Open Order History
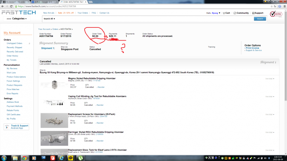Screen dimensions: 287x161 pos(12,56)
